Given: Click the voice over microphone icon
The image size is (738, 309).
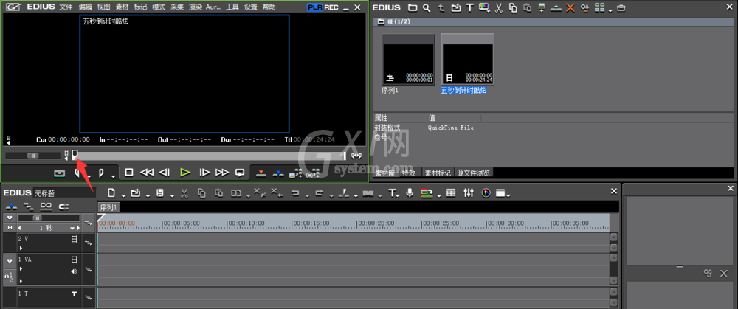Looking at the screenshot, I should (410, 192).
